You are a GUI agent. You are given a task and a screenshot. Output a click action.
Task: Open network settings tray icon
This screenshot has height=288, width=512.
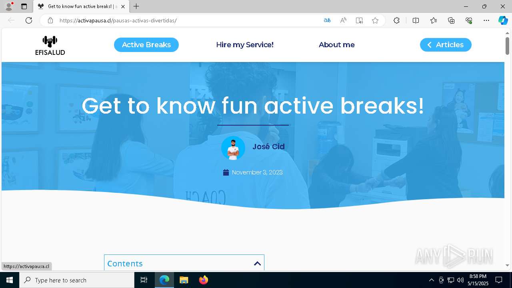(x=451, y=280)
